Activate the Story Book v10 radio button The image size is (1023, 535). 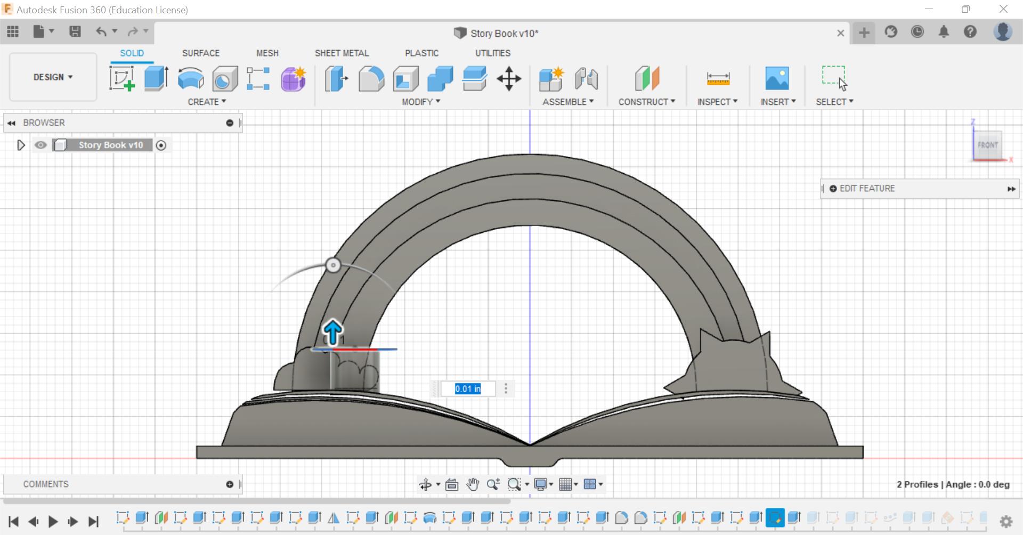tap(161, 145)
